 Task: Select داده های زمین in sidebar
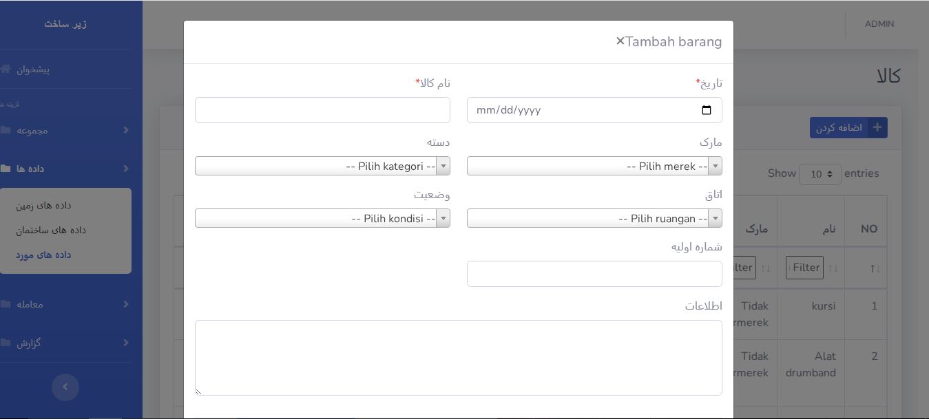(x=43, y=205)
